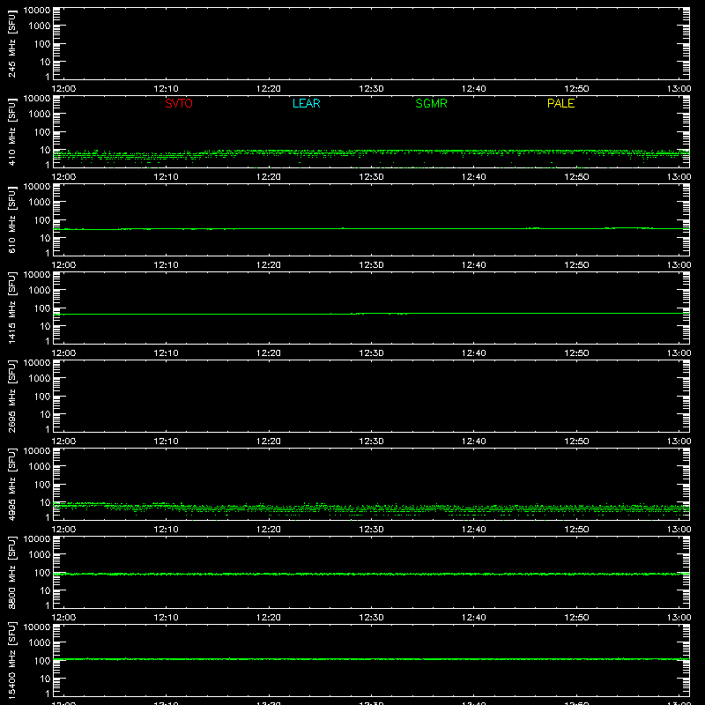Select the 15400 MHz [SFU] axis title
The width and height of the screenshot is (705, 705).
point(11,660)
